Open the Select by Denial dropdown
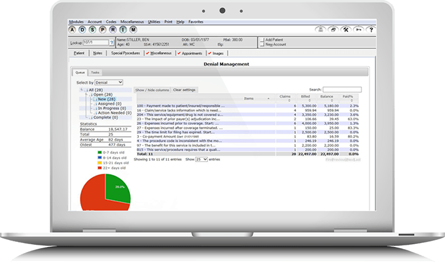445x262 pixels. coord(110,82)
